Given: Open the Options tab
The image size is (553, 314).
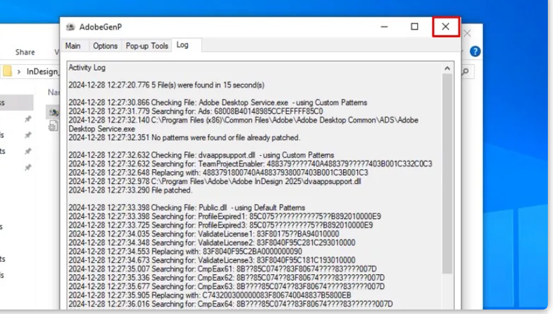Looking at the screenshot, I should (105, 45).
